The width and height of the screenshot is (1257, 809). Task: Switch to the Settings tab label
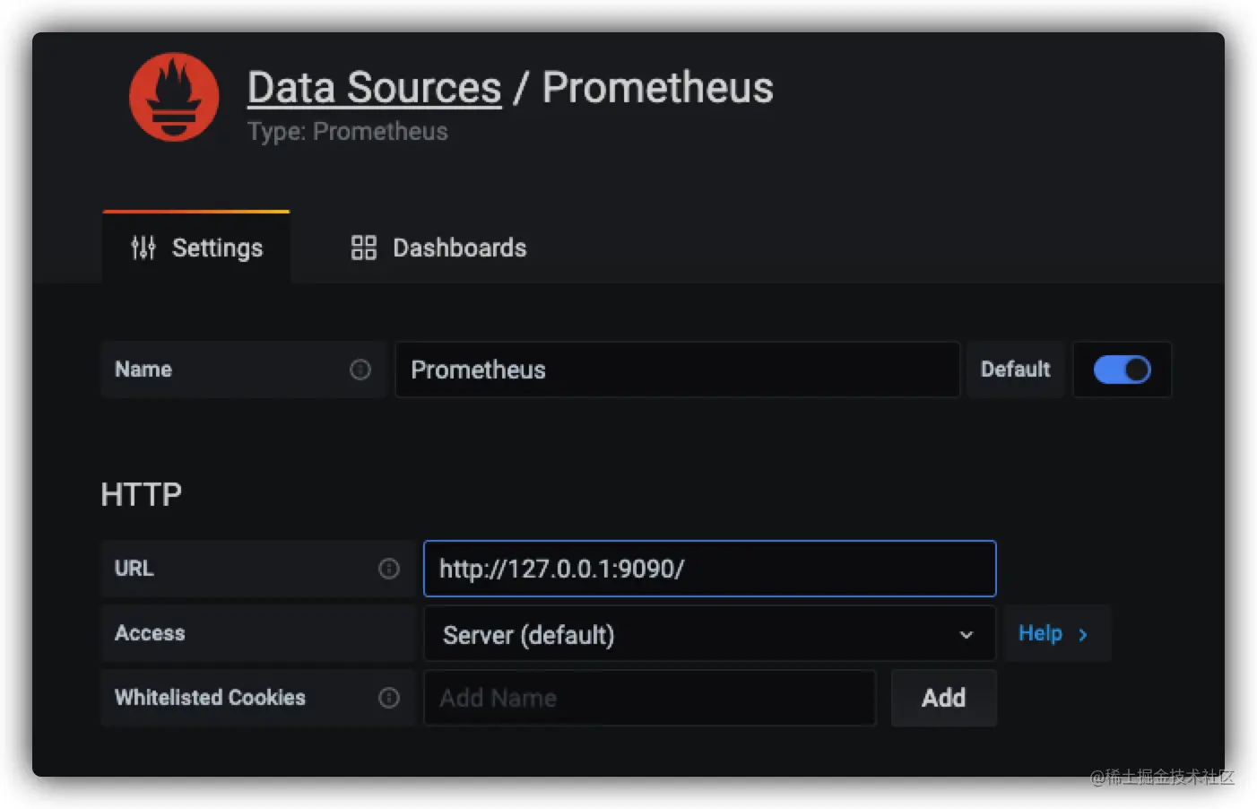(217, 248)
